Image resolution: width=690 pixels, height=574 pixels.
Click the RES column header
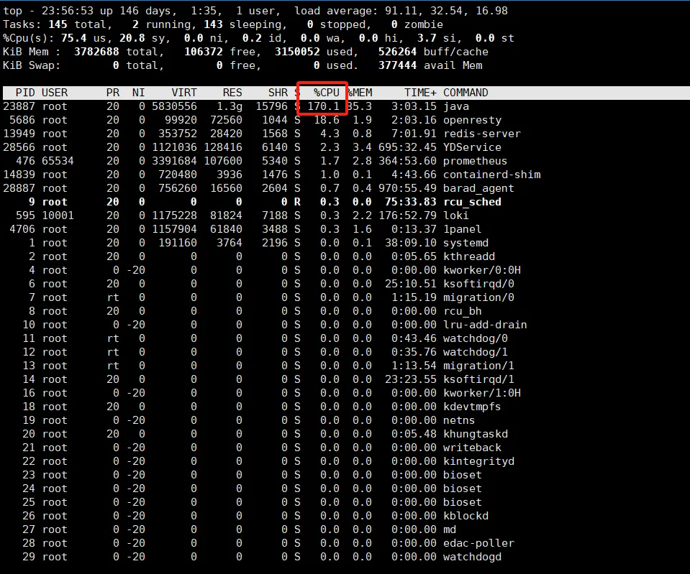[232, 93]
